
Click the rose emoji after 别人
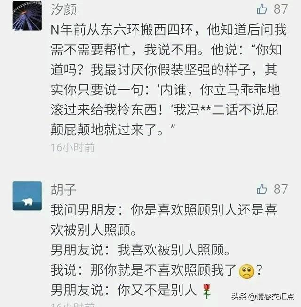point(207,291)
